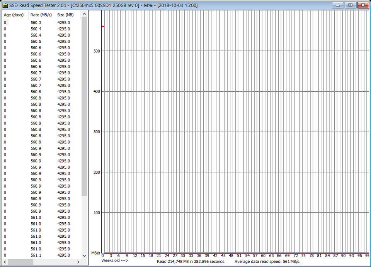Select the row with rate 560.5
Viewport: 371px width, 267px height.
pyautogui.click(x=41, y=42)
